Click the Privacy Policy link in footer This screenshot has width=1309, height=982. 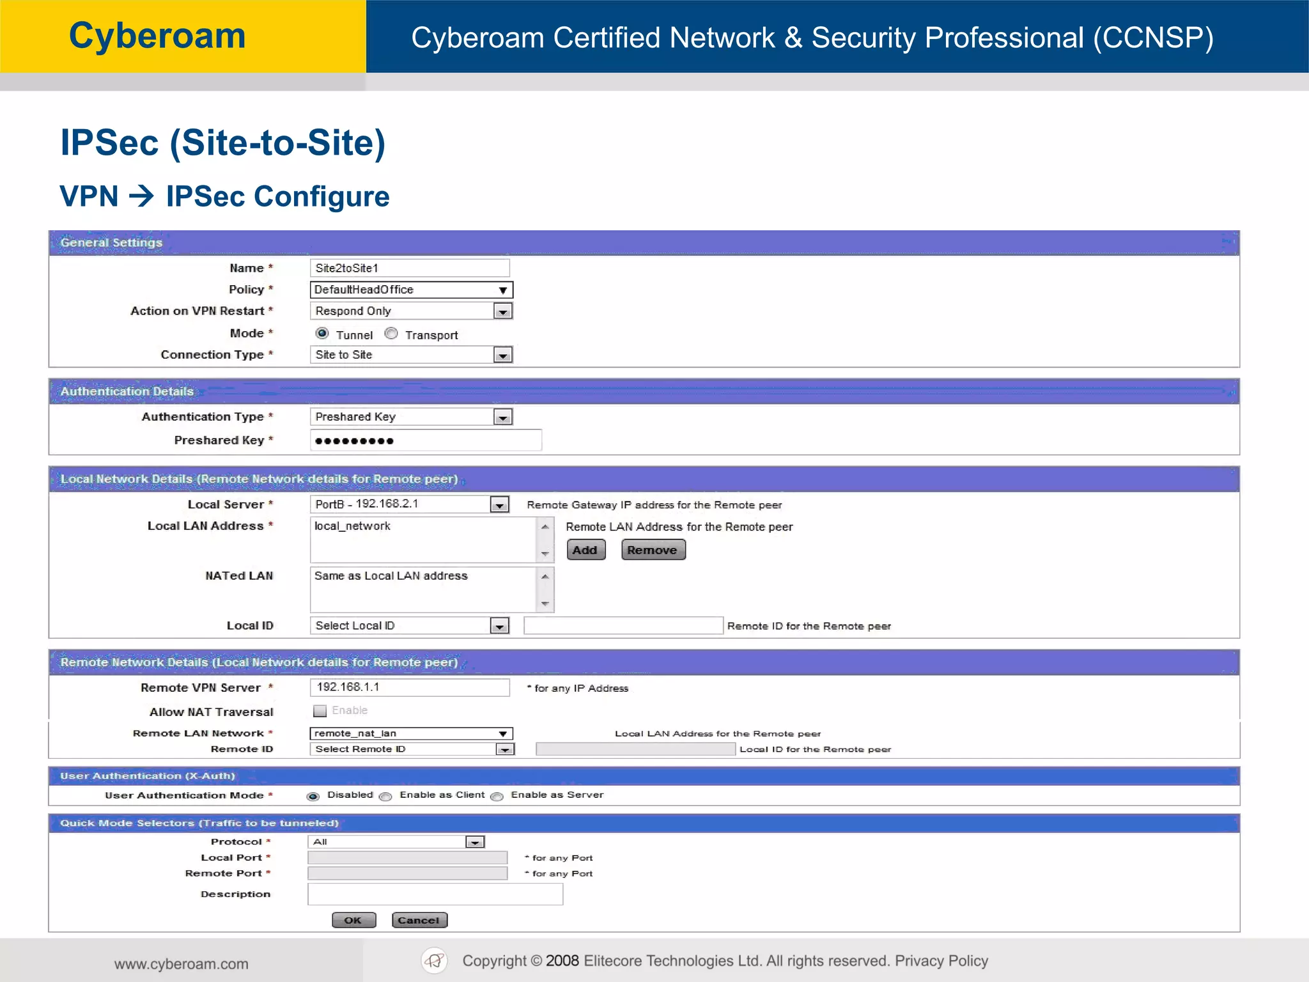[941, 961]
